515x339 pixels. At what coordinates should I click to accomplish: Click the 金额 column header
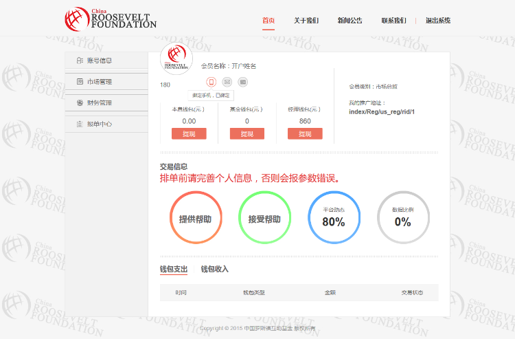pyautogui.click(x=330, y=293)
